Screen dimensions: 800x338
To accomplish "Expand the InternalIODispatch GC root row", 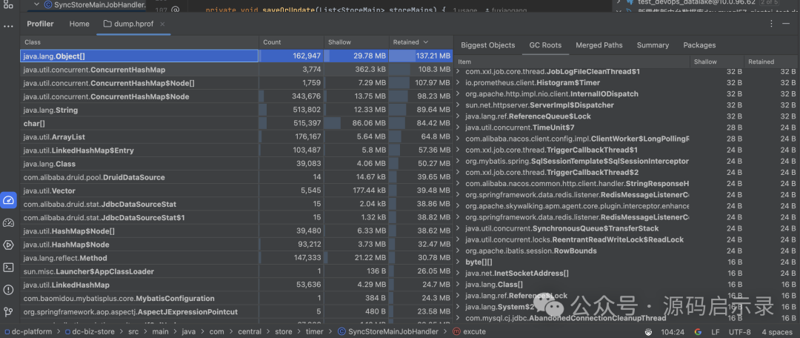I will point(459,94).
